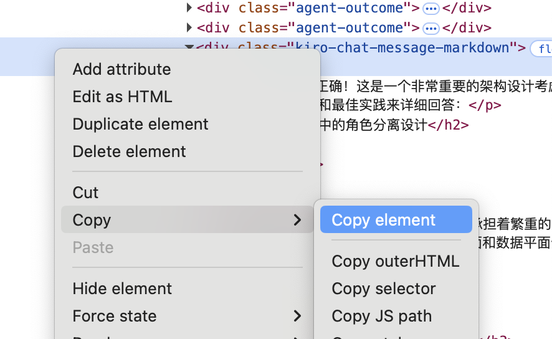Choose Add attribute from context menu
This screenshot has height=339, width=552.
pyautogui.click(x=121, y=69)
